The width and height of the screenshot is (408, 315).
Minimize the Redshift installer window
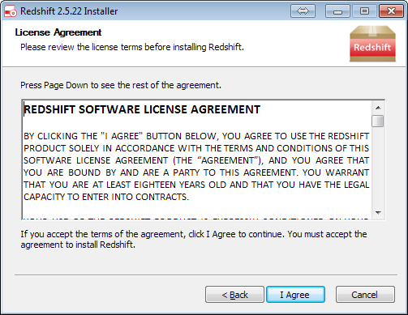337,11
